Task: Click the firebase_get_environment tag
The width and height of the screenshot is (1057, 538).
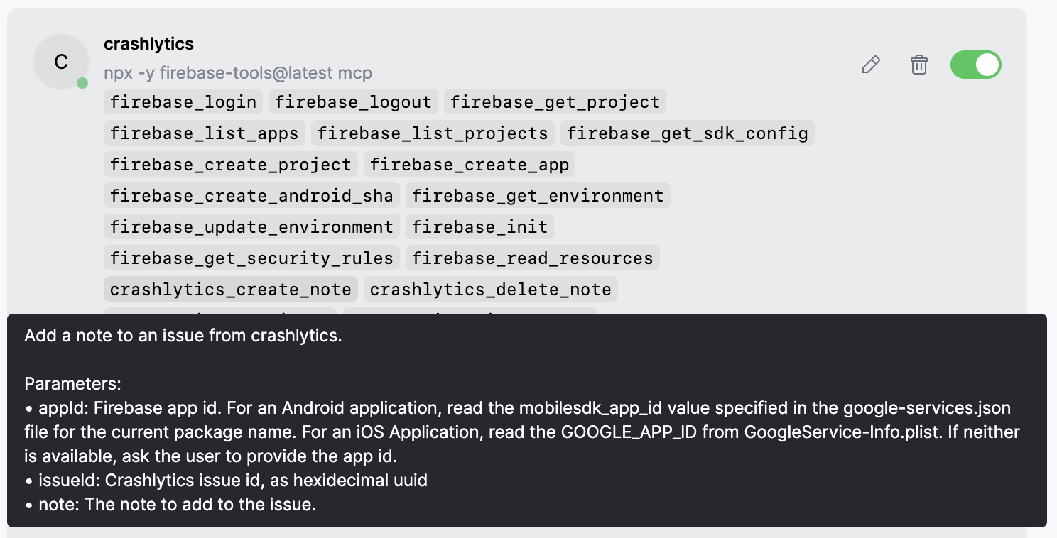Action: pyautogui.click(x=537, y=195)
